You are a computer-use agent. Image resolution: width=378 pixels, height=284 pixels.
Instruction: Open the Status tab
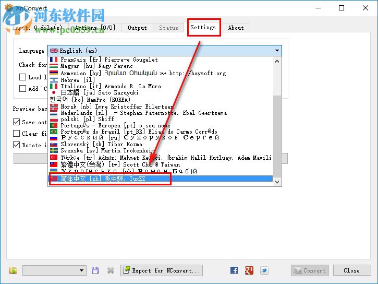tap(168, 28)
